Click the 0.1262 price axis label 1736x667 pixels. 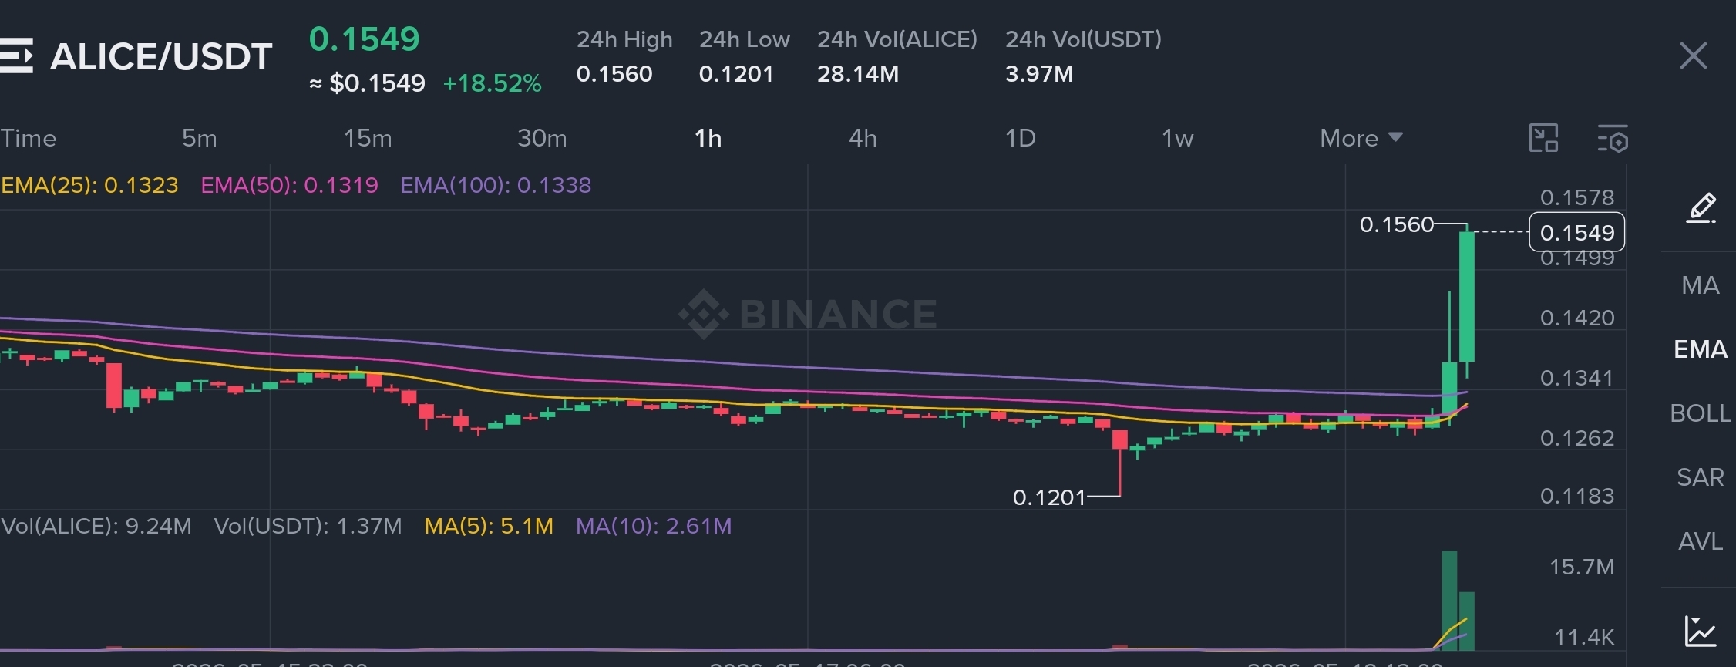point(1577,438)
